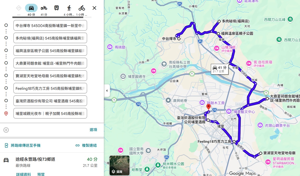Collapse the side panel arrow
300x176 pixels.
click(107, 91)
